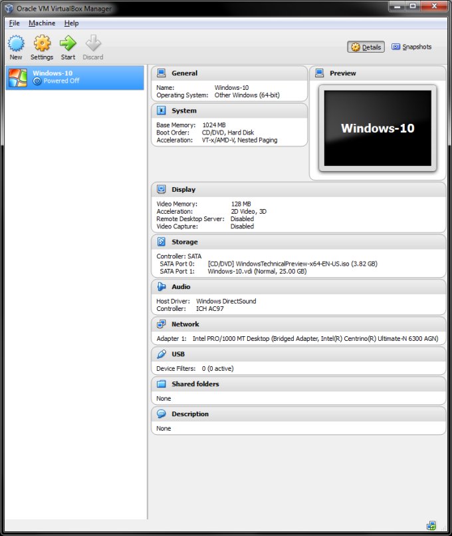Open the Help menu
This screenshot has height=536, width=452.
71,23
